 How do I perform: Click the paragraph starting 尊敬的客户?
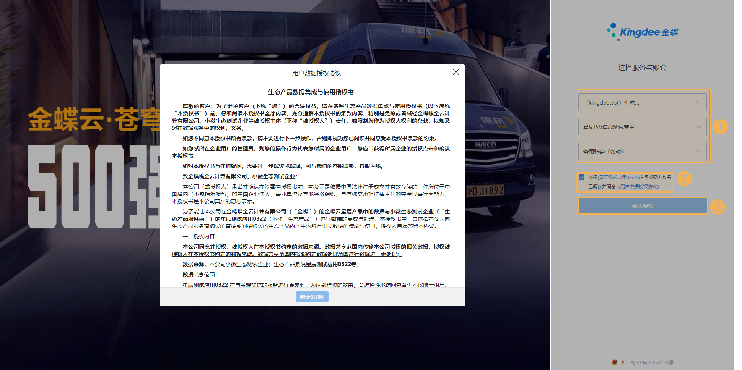click(x=311, y=117)
